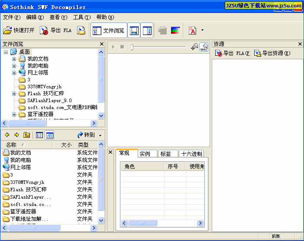Click the 序号 column header
This screenshot has width=304, height=241.
175,167
